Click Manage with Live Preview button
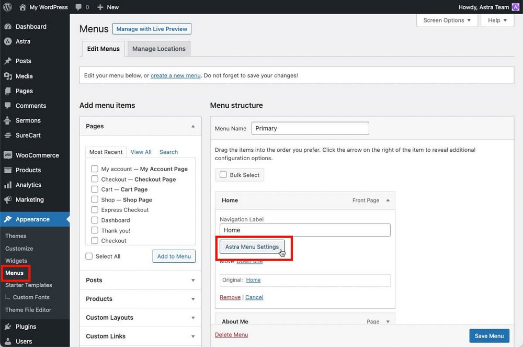This screenshot has width=523, height=347. coord(152,29)
